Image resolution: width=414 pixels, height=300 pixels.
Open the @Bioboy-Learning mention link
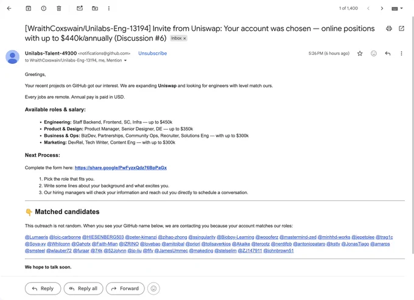235,237
